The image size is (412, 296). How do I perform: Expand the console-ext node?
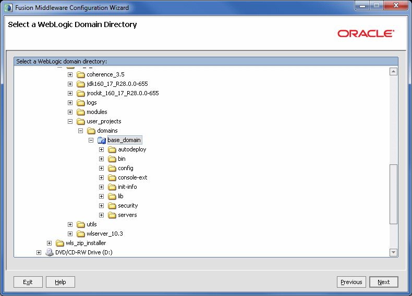tap(101, 178)
